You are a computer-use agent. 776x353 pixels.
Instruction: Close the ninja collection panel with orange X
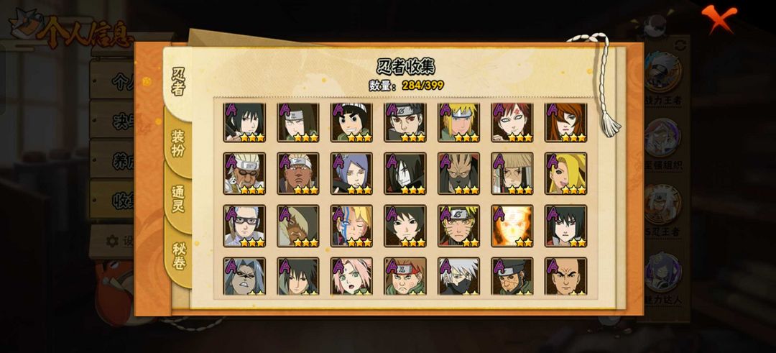coord(719,18)
